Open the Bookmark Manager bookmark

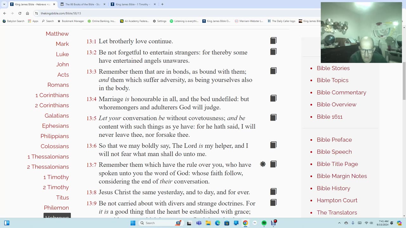pos(71,21)
